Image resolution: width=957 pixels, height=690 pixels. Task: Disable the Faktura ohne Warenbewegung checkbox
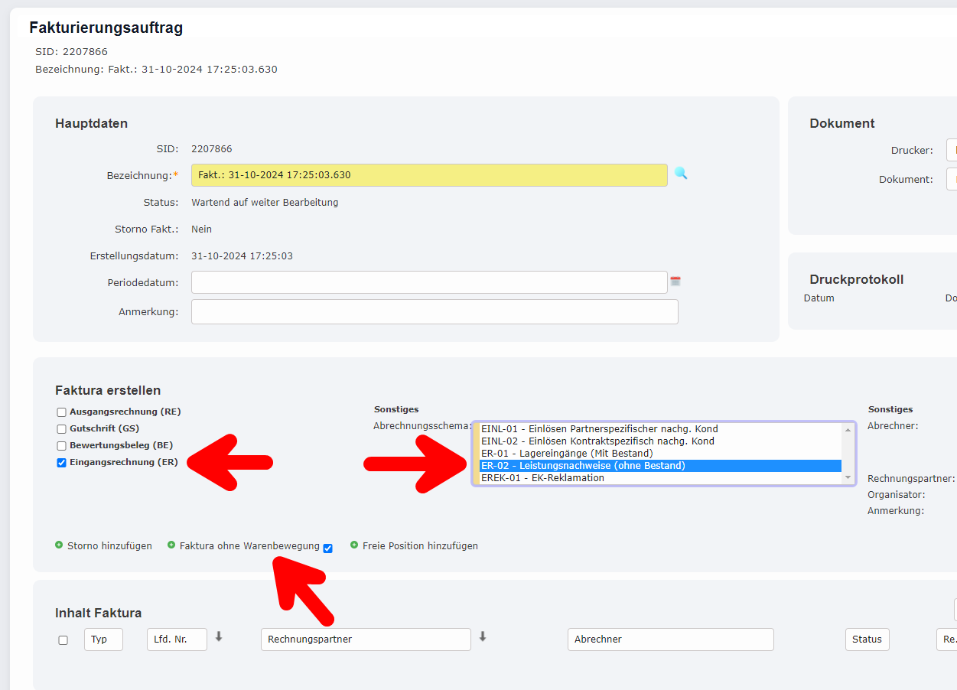tap(327, 548)
